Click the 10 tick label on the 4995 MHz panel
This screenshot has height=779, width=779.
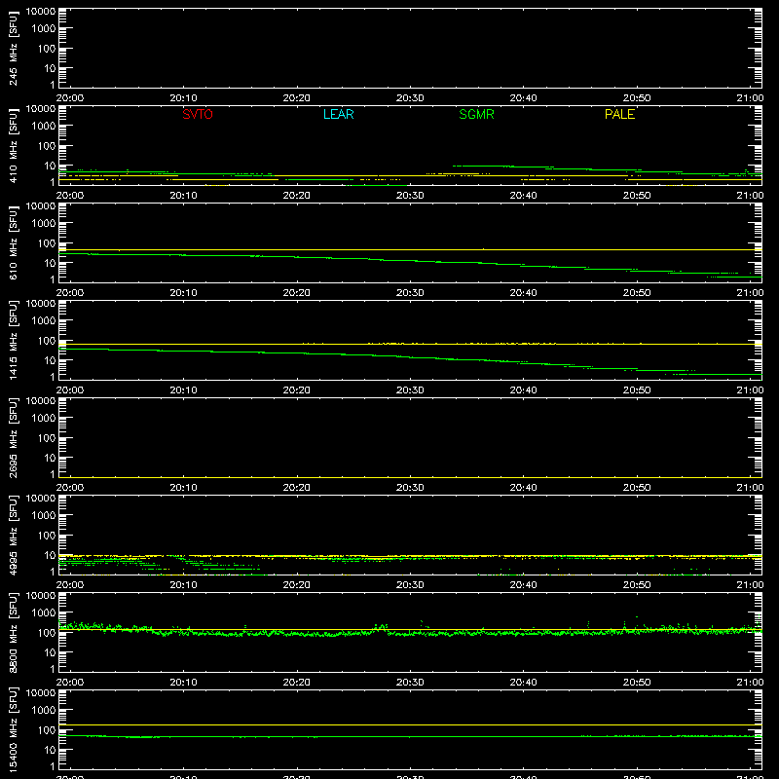[50, 555]
